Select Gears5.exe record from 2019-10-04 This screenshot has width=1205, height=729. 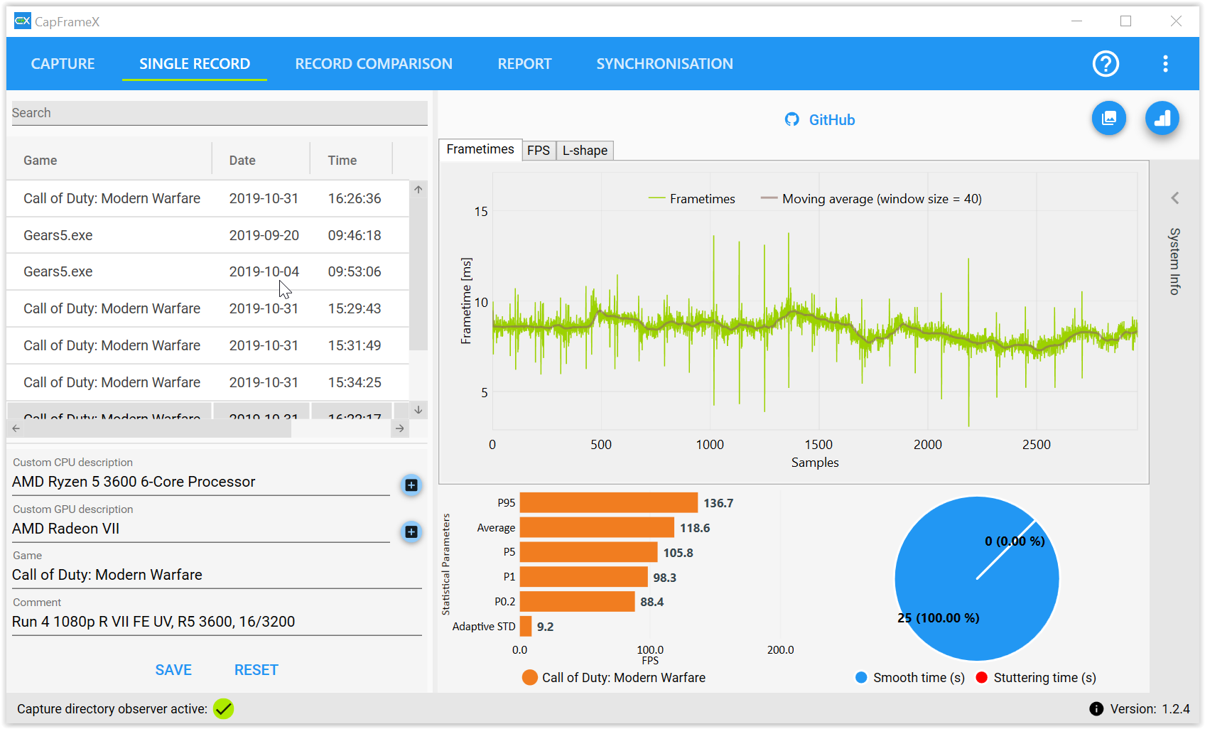pos(208,271)
